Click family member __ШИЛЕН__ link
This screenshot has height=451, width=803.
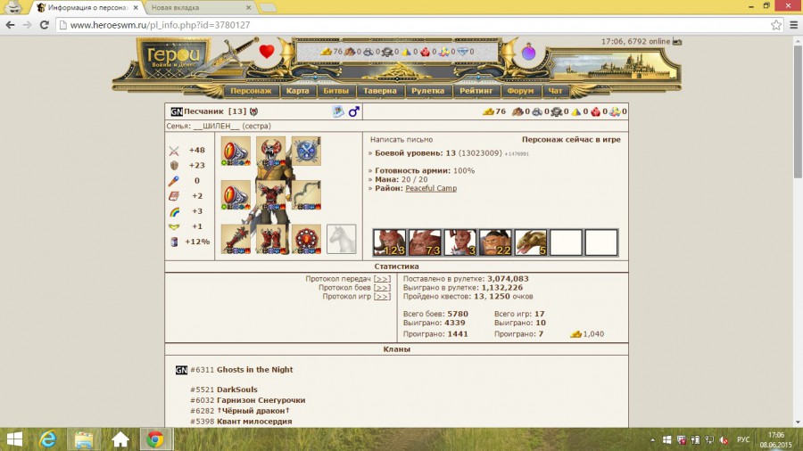[216, 126]
